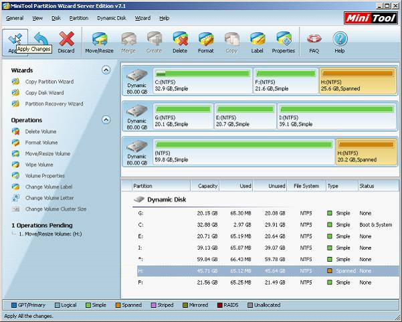Click the Delete toolbar icon

180,39
